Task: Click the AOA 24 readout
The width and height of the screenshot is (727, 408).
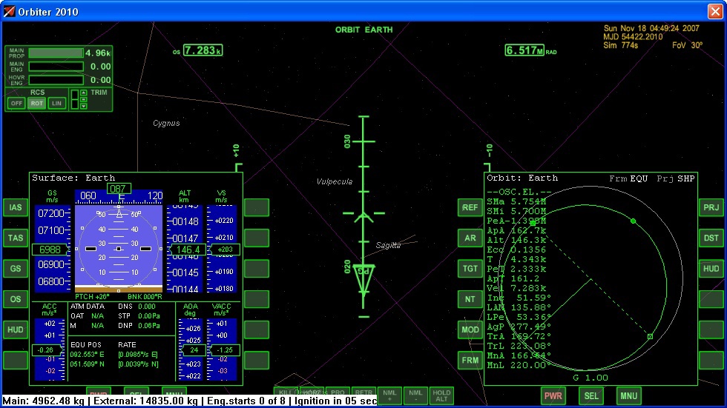Action: pos(194,350)
